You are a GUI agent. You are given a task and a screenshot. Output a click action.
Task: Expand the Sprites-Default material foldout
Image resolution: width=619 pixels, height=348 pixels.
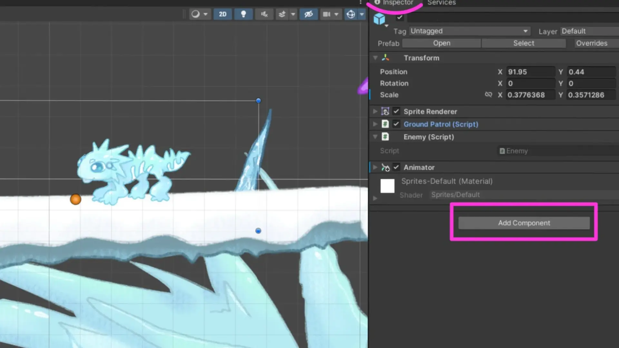[x=375, y=198]
